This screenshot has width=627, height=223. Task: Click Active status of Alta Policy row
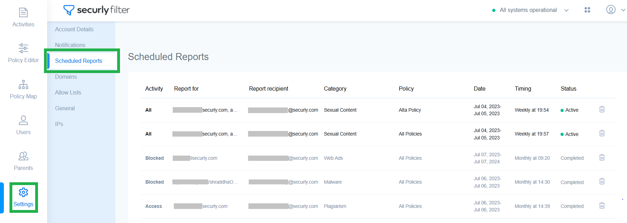[569, 110]
